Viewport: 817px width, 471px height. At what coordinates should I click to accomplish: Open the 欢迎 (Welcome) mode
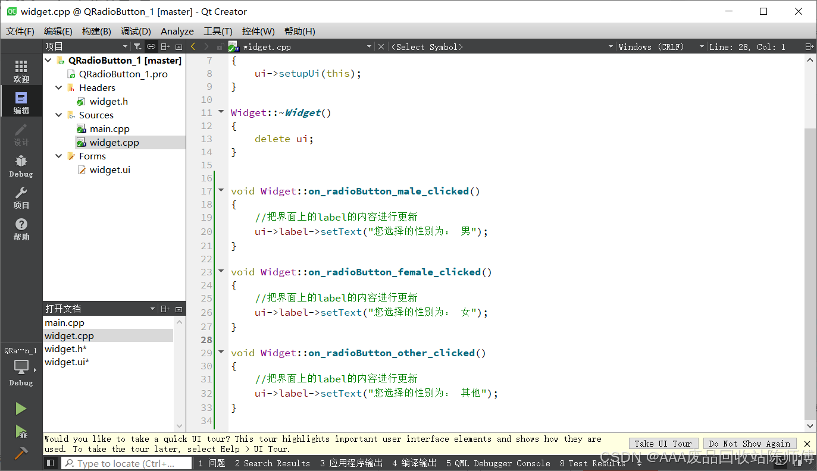pos(21,71)
